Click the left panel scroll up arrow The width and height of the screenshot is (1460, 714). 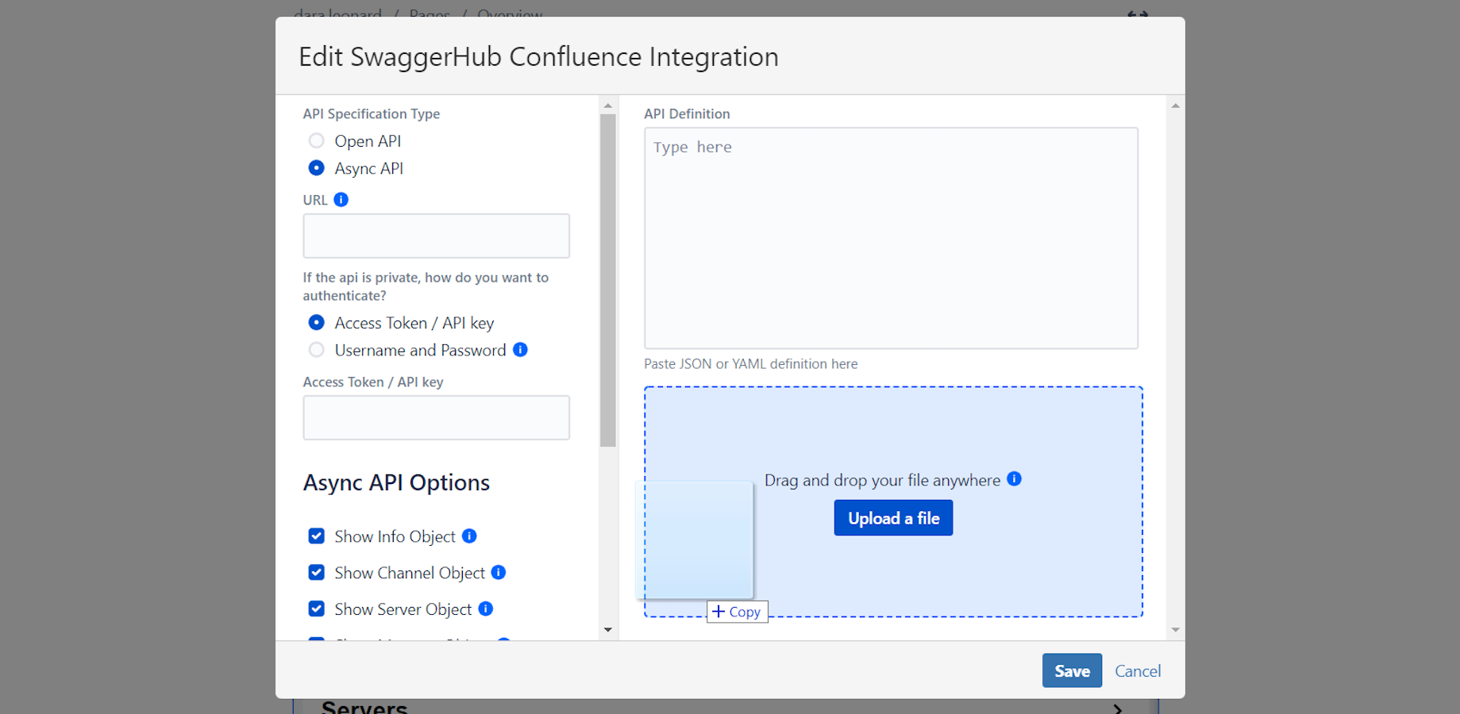point(608,106)
